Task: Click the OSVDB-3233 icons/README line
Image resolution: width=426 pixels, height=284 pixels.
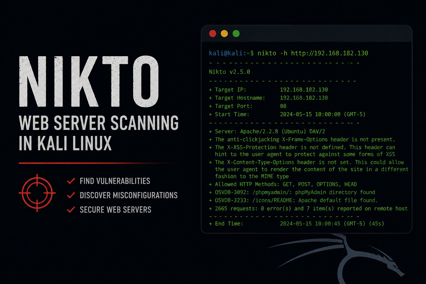Action: (x=293, y=200)
